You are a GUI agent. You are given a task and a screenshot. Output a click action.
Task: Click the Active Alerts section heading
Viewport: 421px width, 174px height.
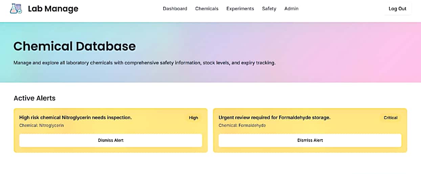pyautogui.click(x=35, y=98)
